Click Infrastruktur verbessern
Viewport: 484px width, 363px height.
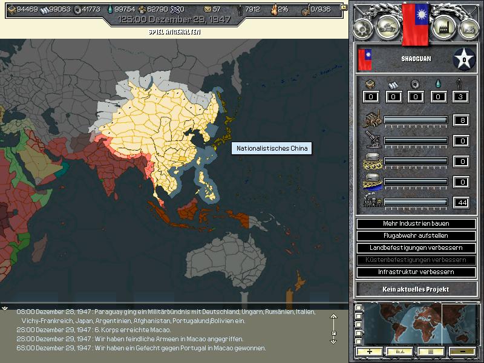tap(416, 272)
